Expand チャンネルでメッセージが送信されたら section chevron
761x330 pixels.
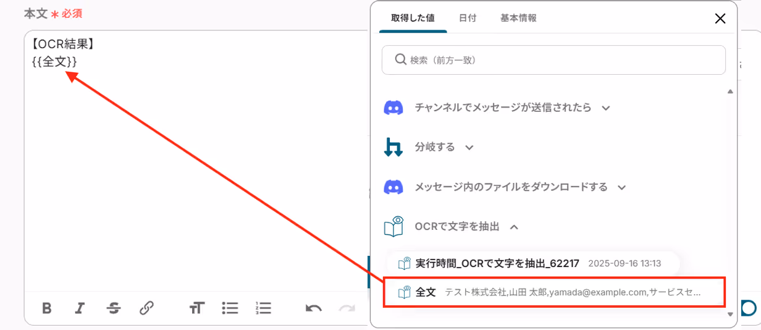point(606,108)
